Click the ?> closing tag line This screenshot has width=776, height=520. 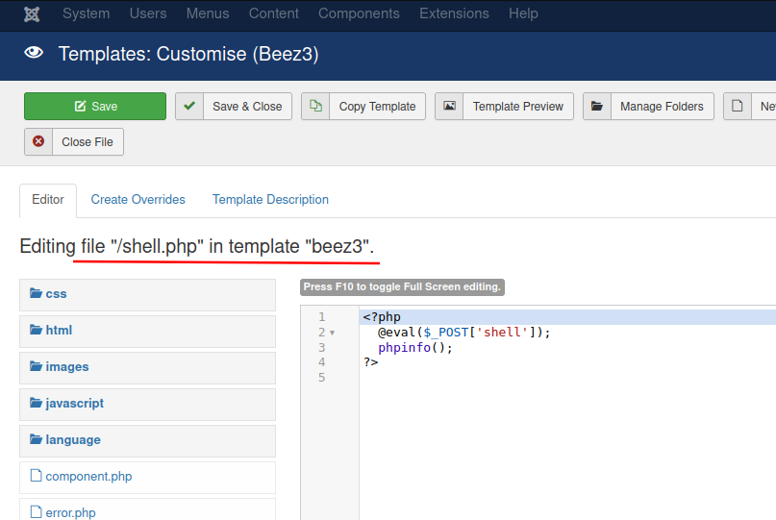pyautogui.click(x=370, y=362)
